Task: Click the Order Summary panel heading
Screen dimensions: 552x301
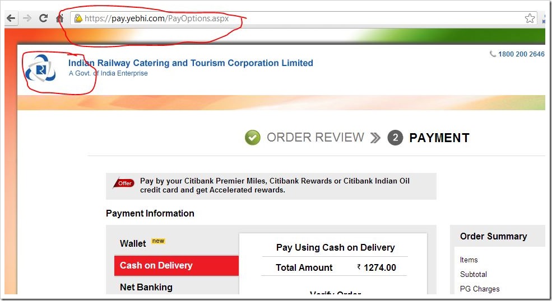Action: click(493, 236)
